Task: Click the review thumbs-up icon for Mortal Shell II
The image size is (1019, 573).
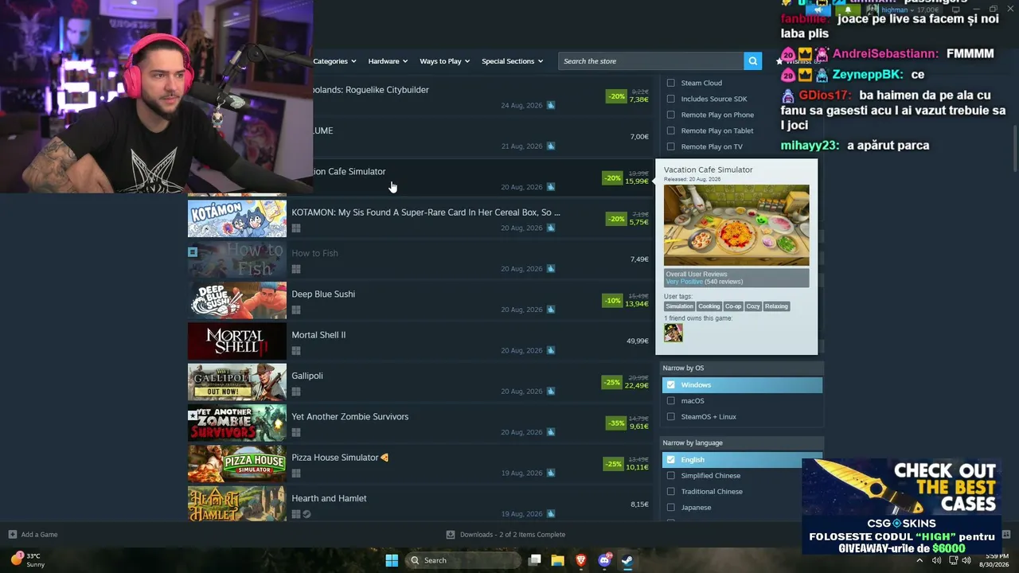Action: click(551, 350)
